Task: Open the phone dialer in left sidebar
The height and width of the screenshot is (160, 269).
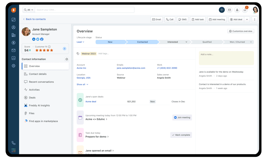Action: coord(13,143)
